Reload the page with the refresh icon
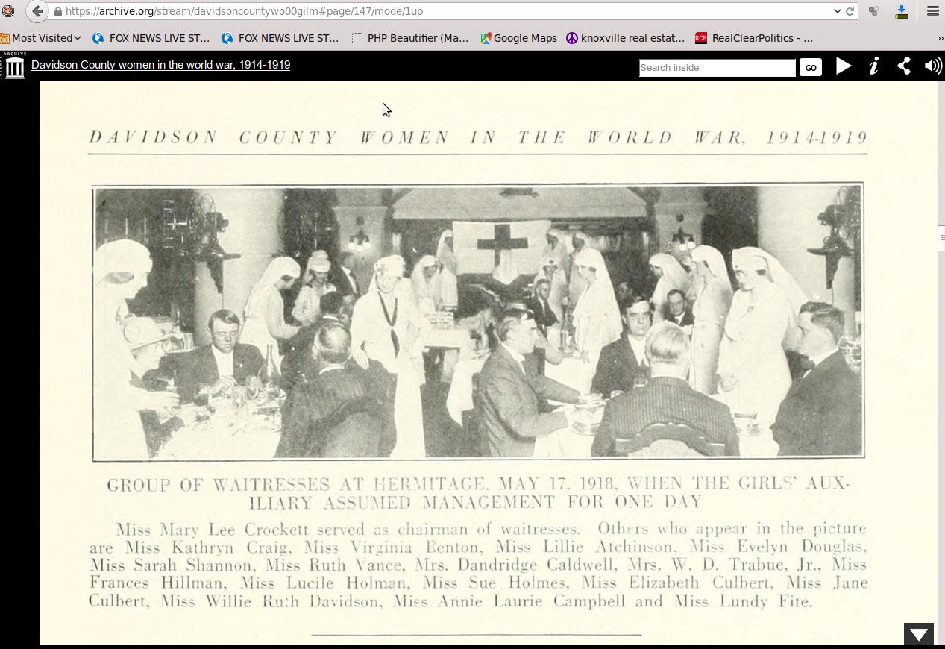Screen dimensions: 945x649 click(851, 11)
